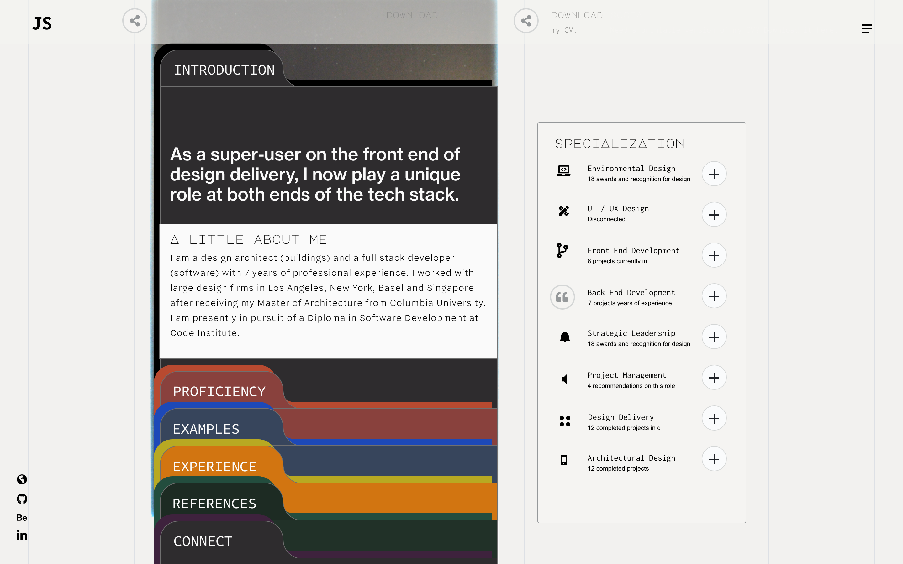
Task: Open the hamburger menu icon
Action: click(867, 29)
